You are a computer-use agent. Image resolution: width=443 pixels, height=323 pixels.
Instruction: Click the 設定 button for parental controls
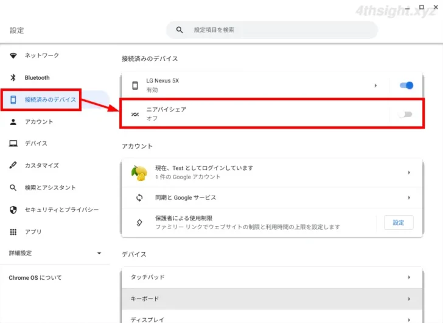399,222
